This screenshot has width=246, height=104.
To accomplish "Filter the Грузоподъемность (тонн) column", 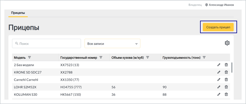I will [204, 57].
